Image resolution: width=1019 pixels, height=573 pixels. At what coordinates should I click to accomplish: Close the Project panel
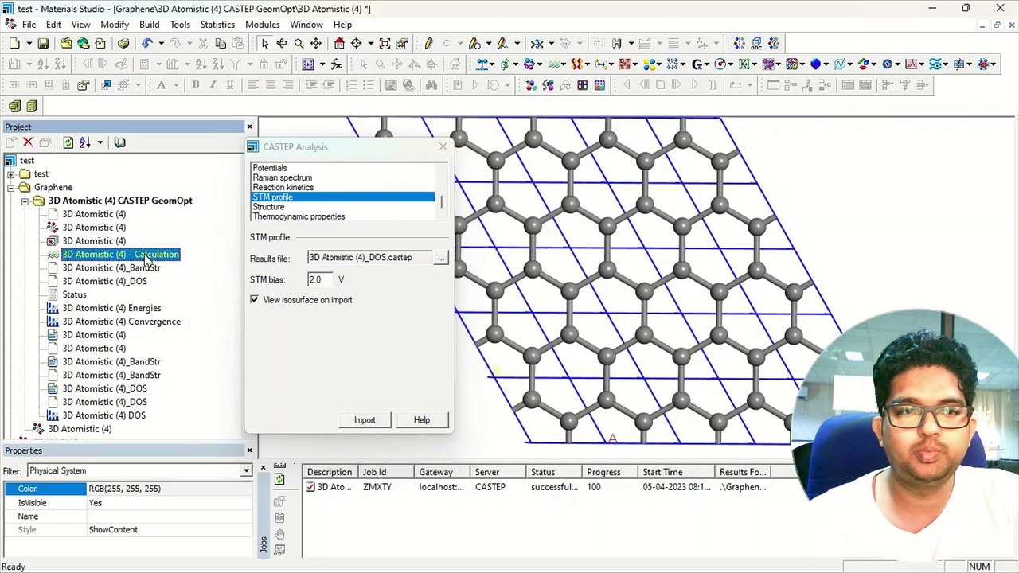(x=249, y=127)
